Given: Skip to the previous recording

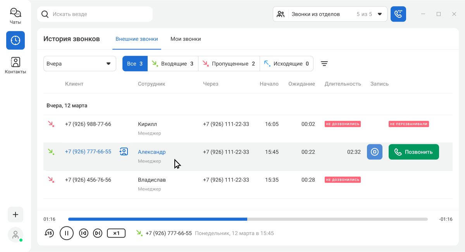Looking at the screenshot, I should (x=83, y=233).
